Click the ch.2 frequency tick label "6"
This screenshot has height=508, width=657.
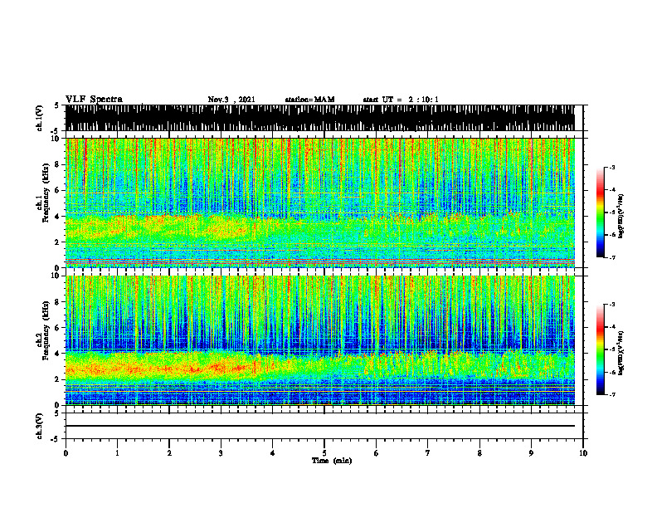[57, 328]
